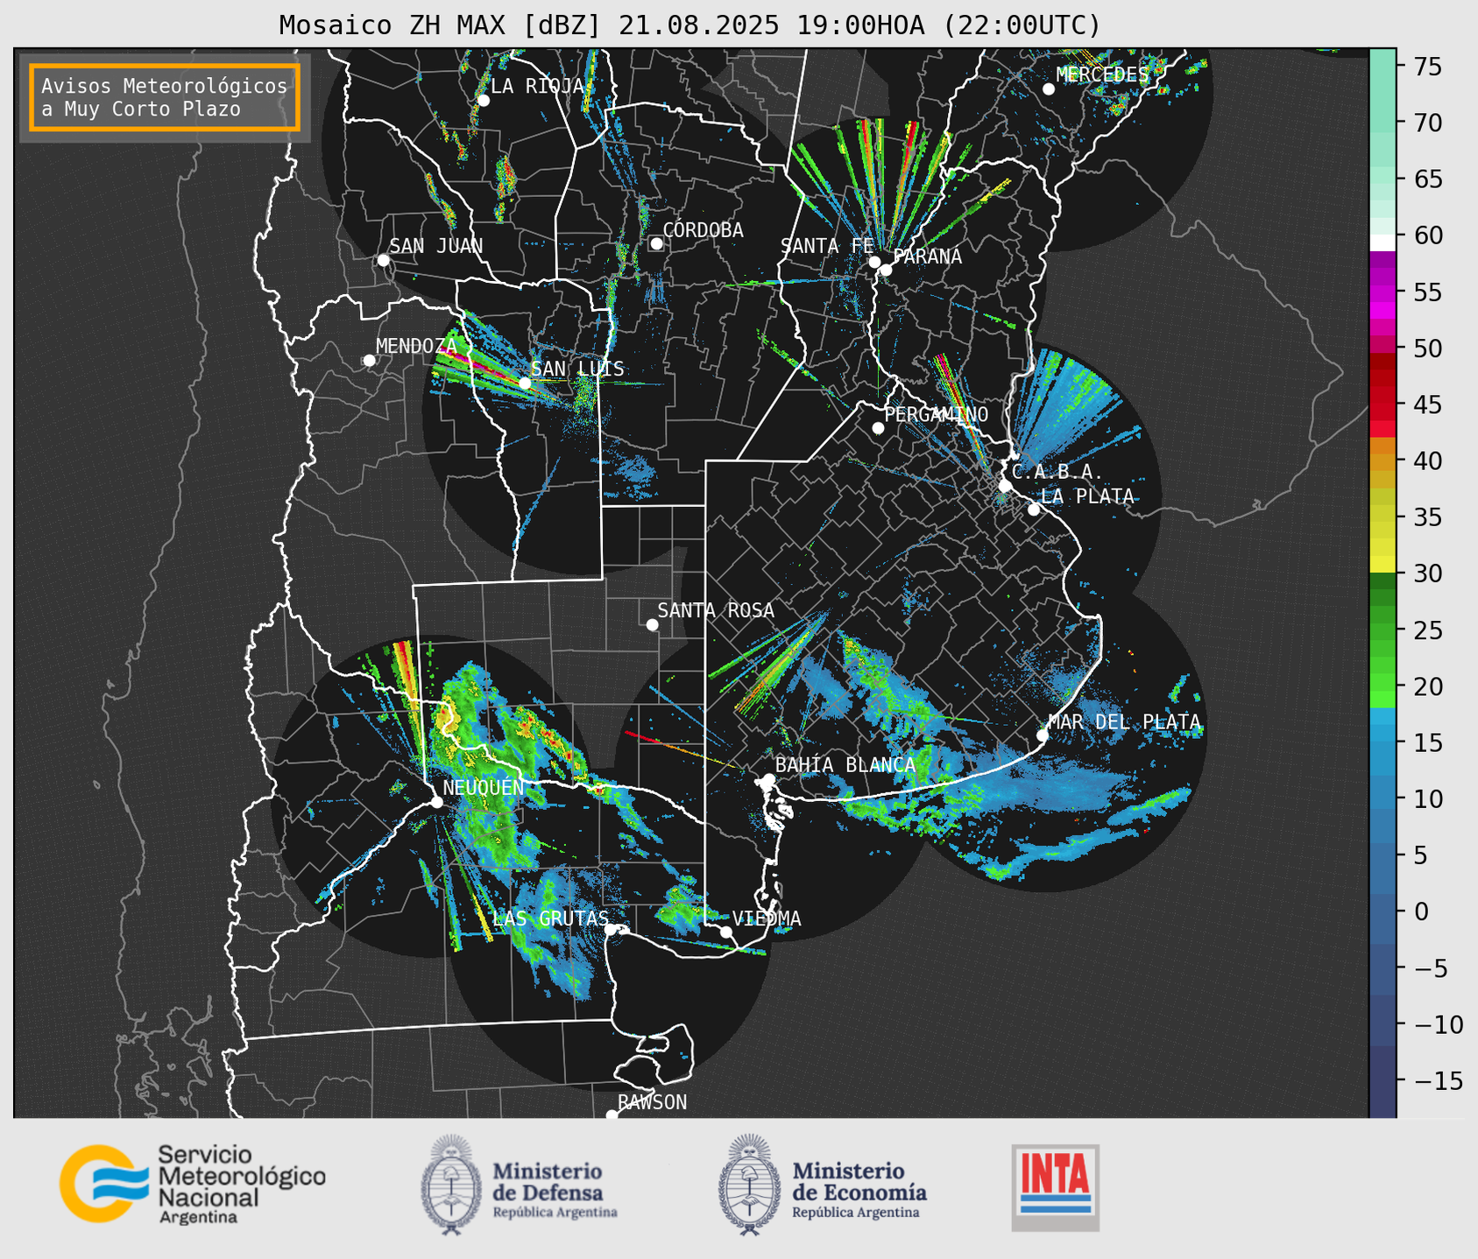Image resolution: width=1478 pixels, height=1259 pixels.
Task: Click the Las Grutas city dot
Action: pyautogui.click(x=611, y=929)
